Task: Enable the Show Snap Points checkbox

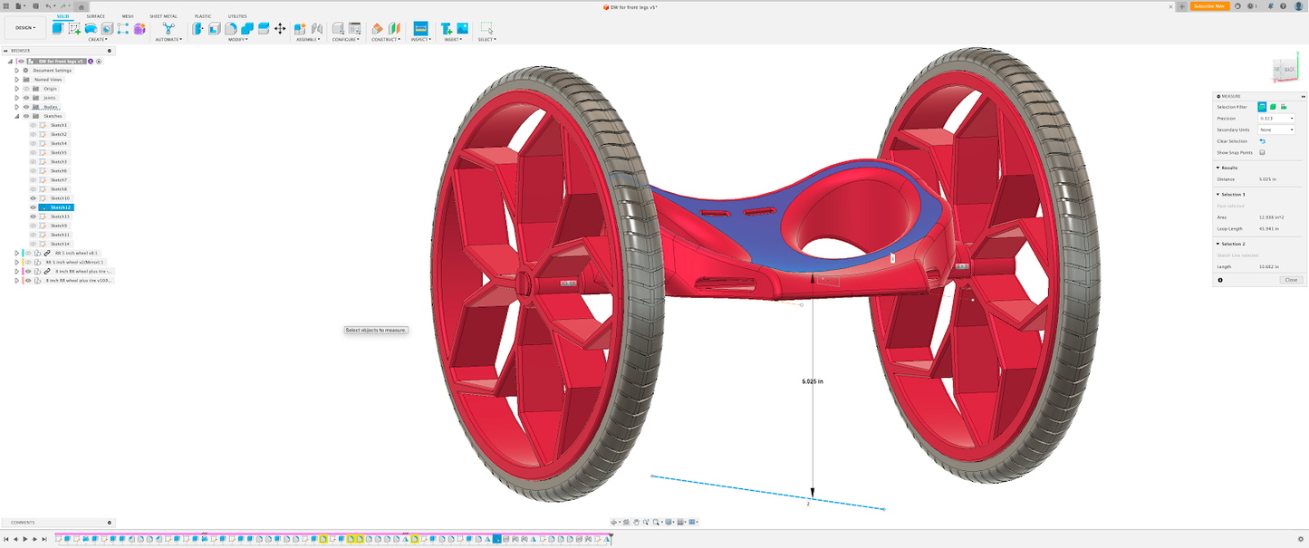Action: click(x=1262, y=153)
